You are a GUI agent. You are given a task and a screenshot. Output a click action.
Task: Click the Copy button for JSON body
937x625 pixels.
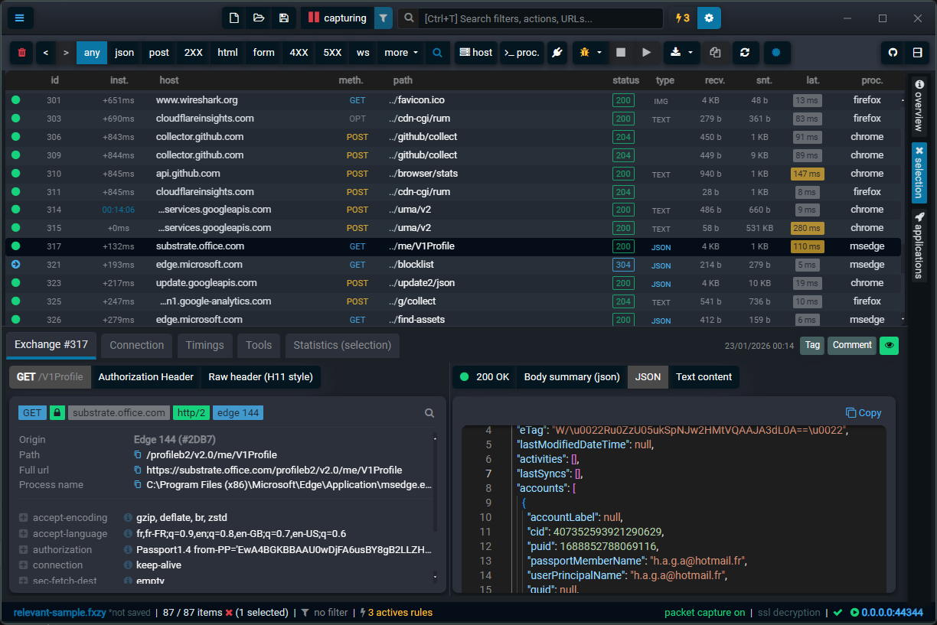864,412
